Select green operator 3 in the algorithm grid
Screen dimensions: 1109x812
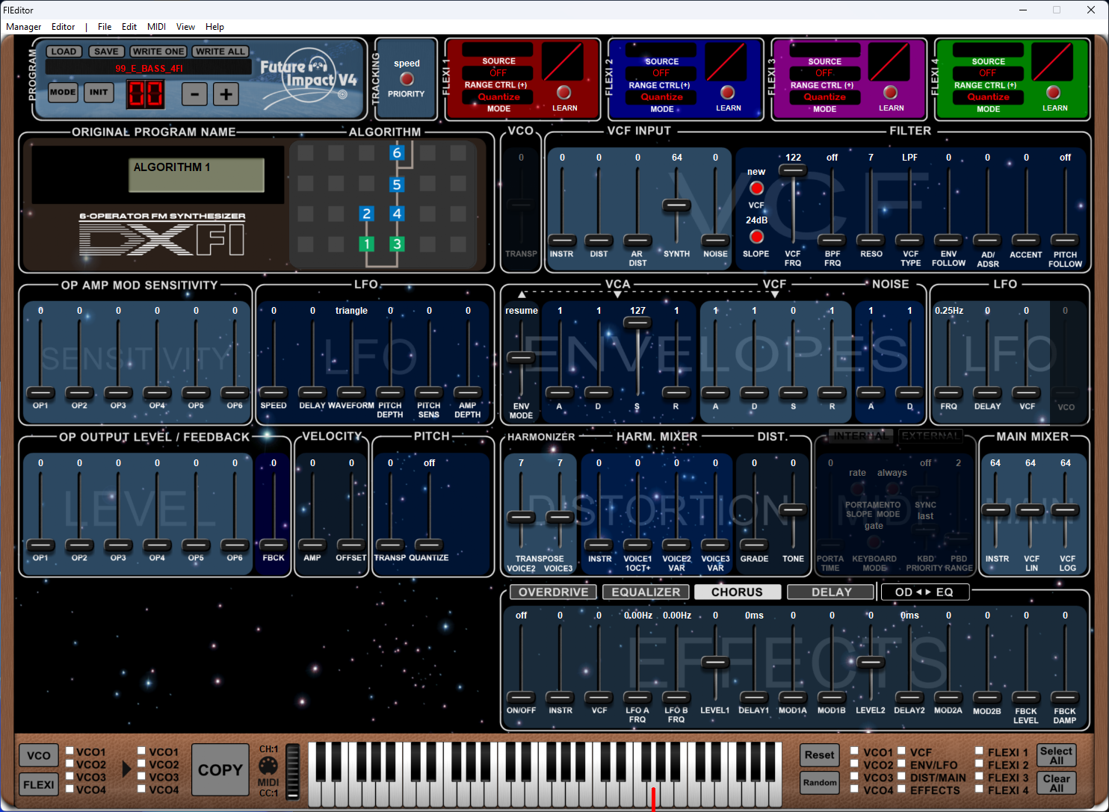[397, 244]
